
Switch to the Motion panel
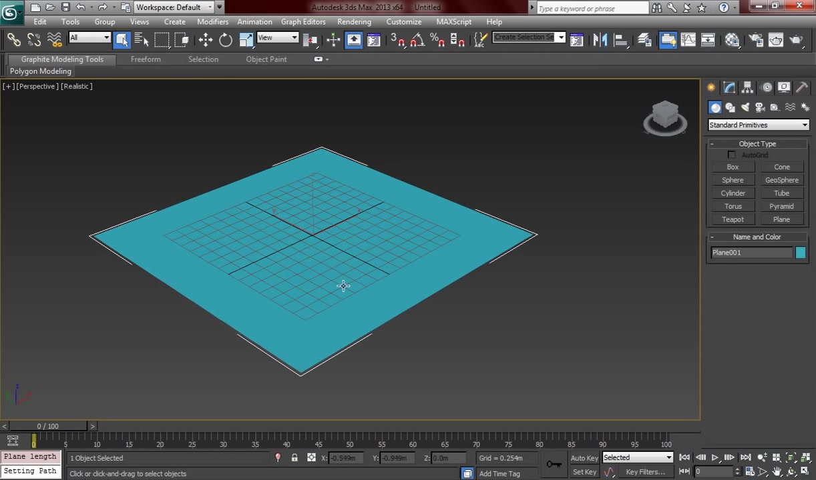766,87
